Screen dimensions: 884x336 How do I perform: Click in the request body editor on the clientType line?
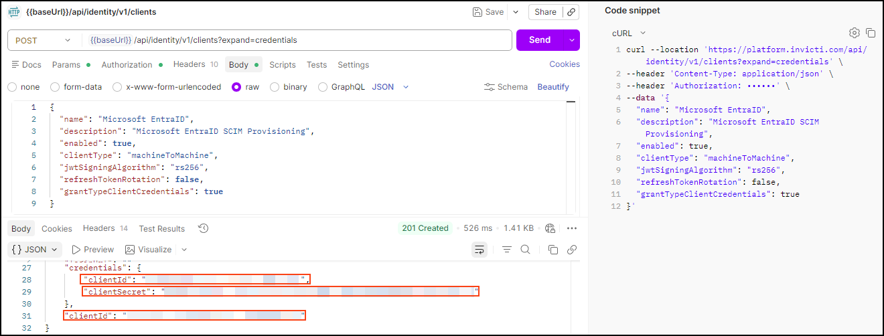(139, 155)
